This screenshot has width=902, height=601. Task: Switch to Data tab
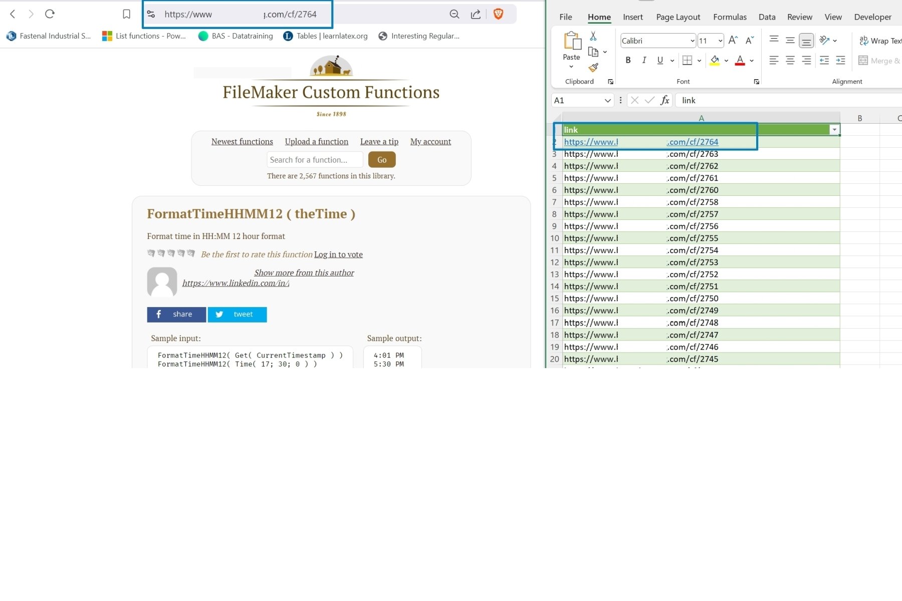pyautogui.click(x=767, y=17)
